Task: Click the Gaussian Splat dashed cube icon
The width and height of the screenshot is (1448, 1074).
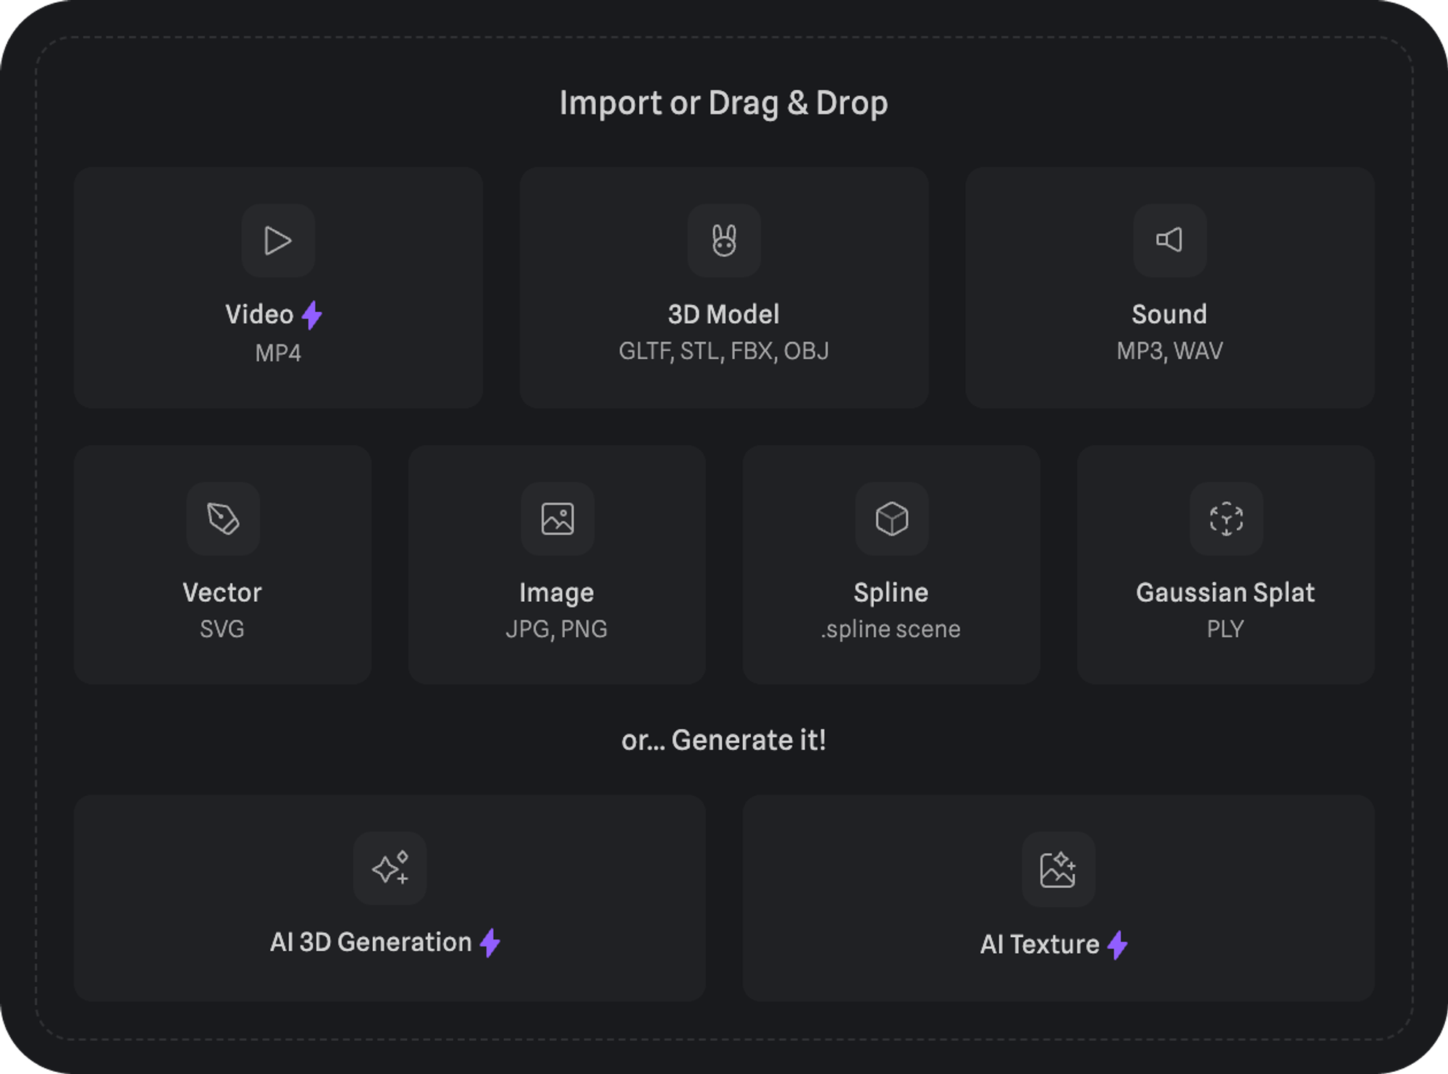Action: tap(1226, 519)
